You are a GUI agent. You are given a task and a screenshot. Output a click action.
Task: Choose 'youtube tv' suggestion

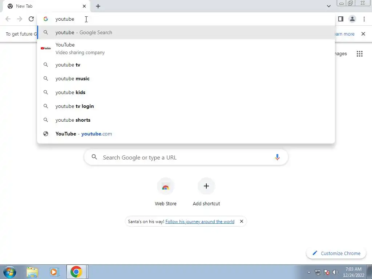point(186,65)
